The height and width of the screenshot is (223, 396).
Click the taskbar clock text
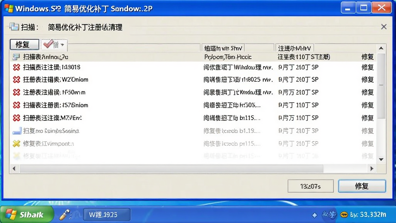click(368, 214)
